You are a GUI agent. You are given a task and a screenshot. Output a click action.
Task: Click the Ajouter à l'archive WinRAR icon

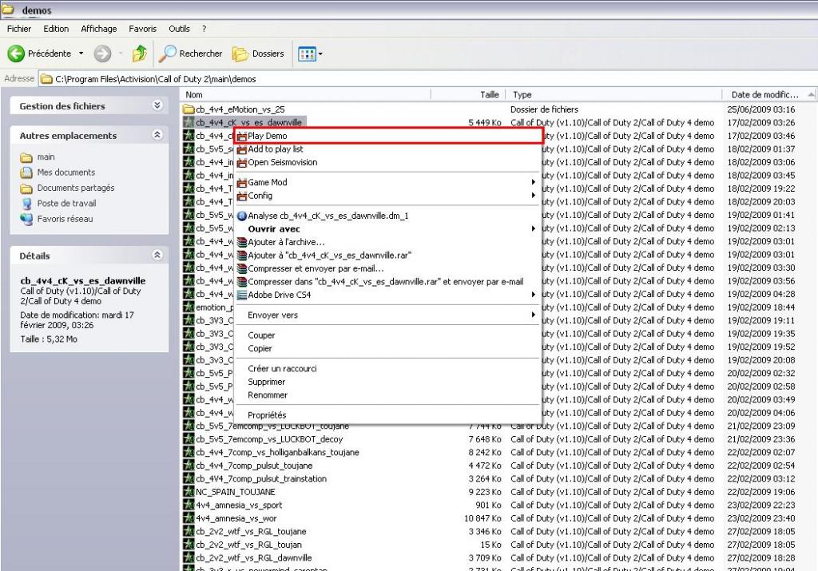(241, 243)
